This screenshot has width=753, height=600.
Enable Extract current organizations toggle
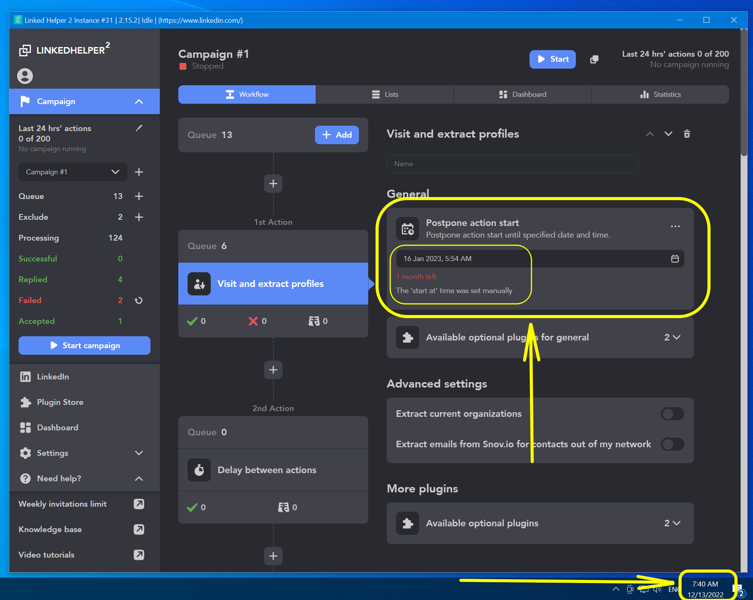click(672, 414)
